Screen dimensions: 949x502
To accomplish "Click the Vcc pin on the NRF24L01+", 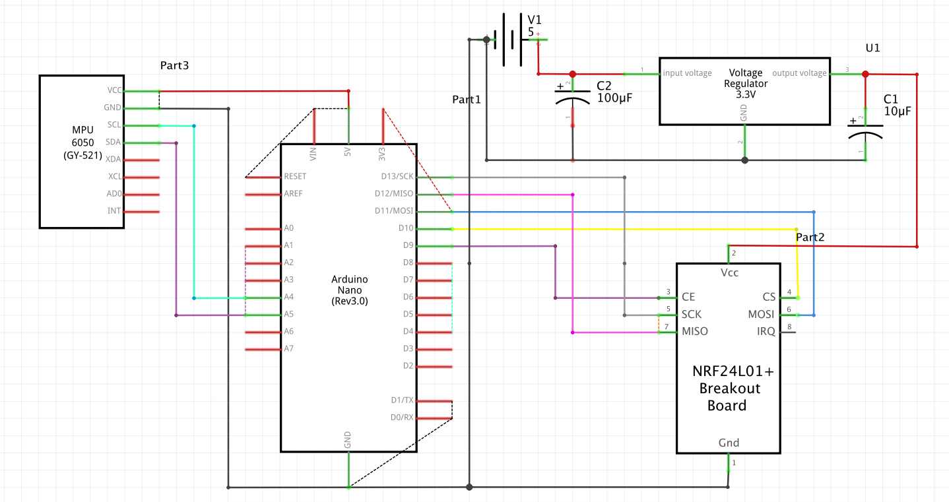I will click(729, 253).
